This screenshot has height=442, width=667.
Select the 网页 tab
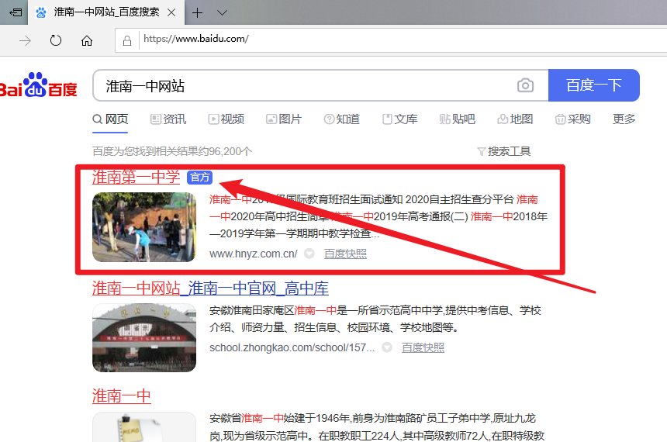(x=110, y=119)
